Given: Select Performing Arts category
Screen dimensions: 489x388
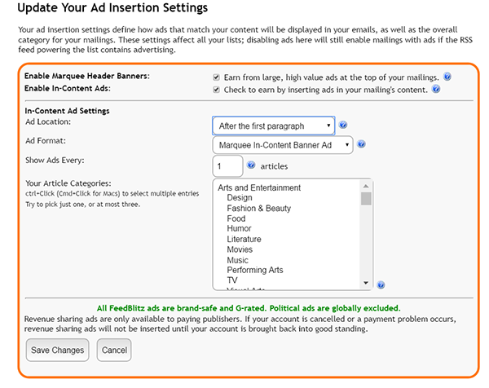Looking at the screenshot, I should [x=255, y=270].
